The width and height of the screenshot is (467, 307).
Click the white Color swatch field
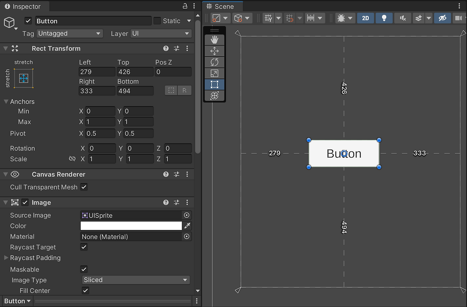click(x=131, y=226)
